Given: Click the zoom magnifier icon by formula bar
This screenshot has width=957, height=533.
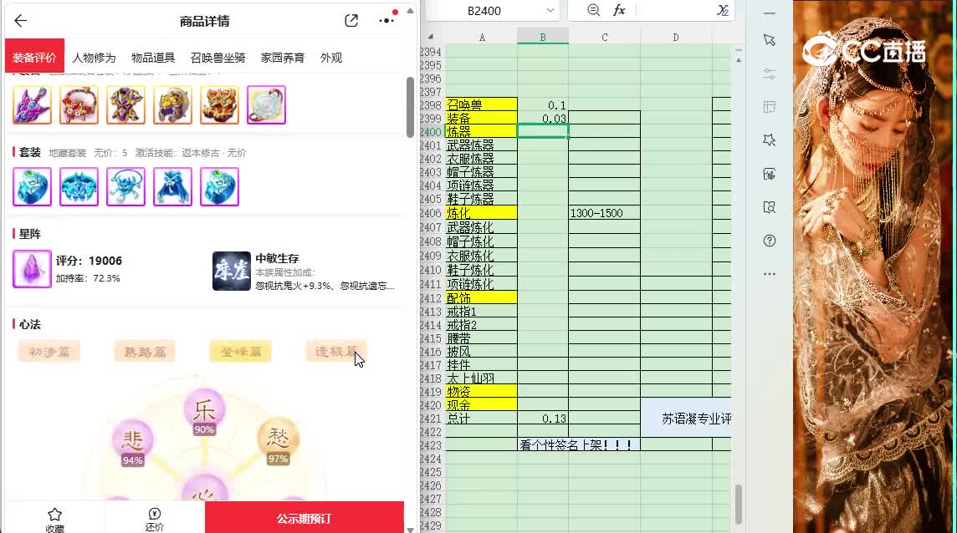Looking at the screenshot, I should [x=593, y=10].
